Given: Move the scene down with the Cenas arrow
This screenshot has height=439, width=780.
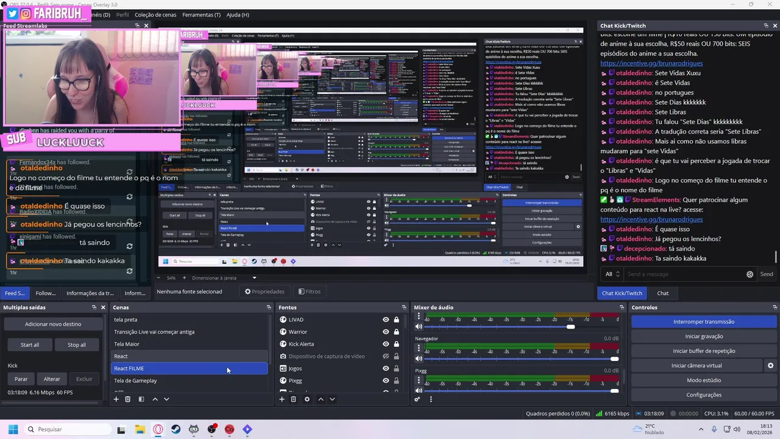Looking at the screenshot, I should 166,399.
